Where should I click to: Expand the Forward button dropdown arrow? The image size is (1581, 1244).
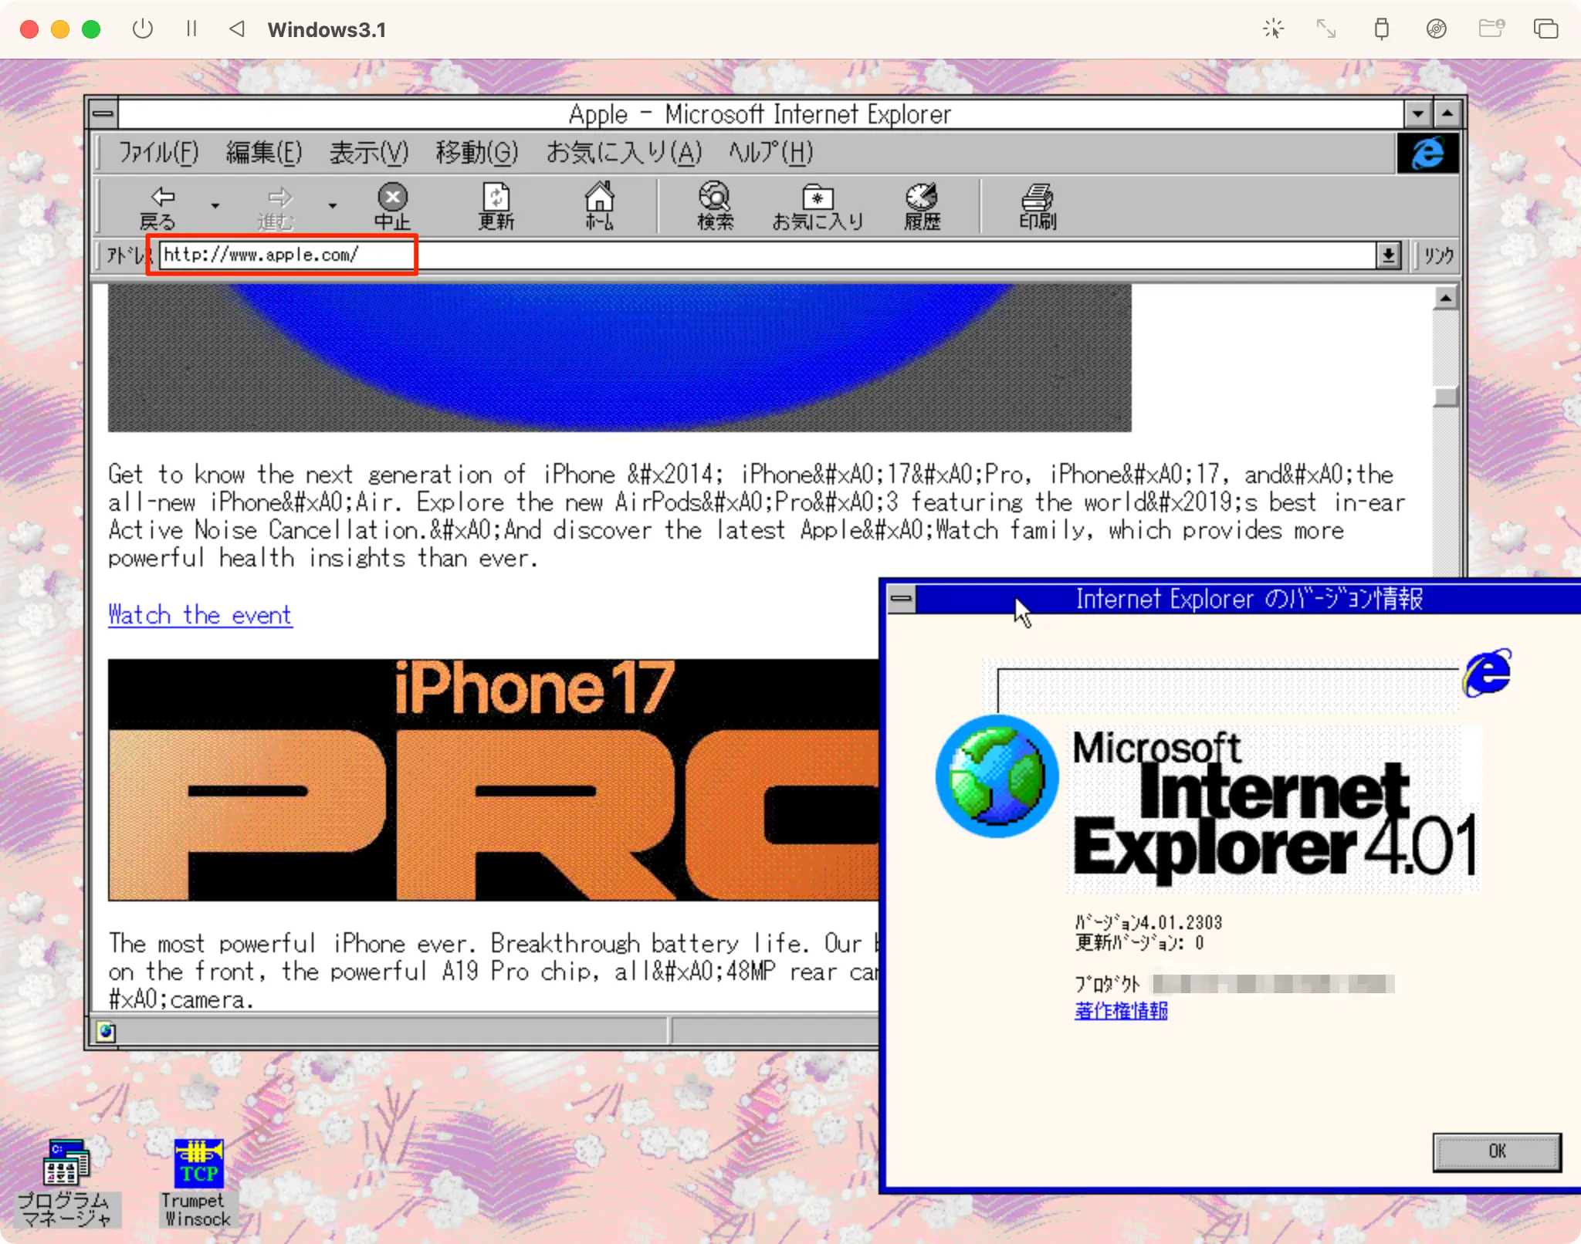[333, 205]
